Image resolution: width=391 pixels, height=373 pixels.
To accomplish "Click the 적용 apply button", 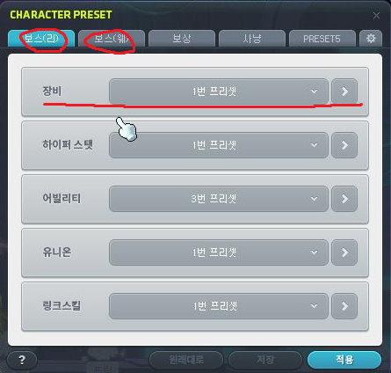I will (x=344, y=360).
